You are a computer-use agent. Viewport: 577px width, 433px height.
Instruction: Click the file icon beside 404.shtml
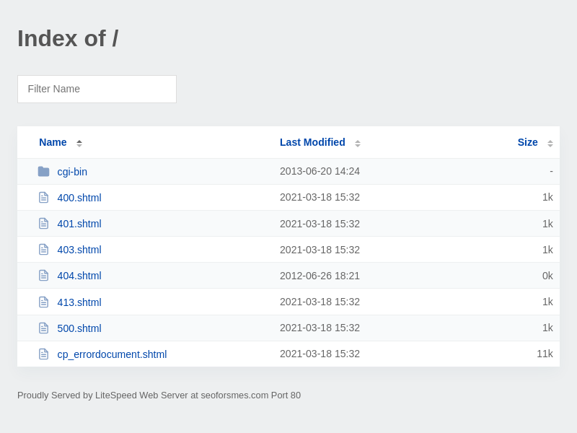click(43, 276)
